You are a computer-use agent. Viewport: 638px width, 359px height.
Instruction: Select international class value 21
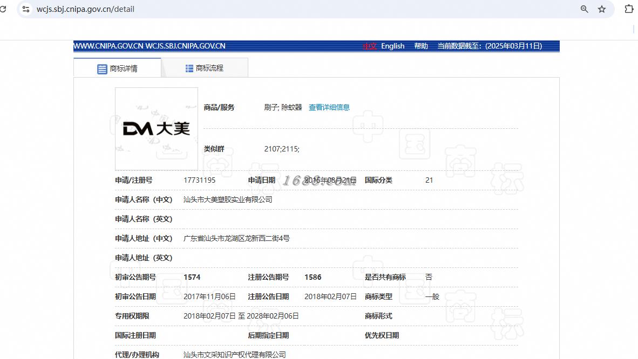(x=429, y=180)
